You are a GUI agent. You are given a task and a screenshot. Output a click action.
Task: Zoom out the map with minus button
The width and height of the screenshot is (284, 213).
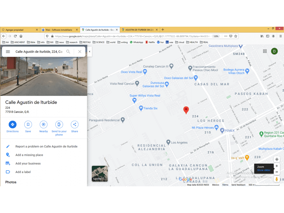276,172
